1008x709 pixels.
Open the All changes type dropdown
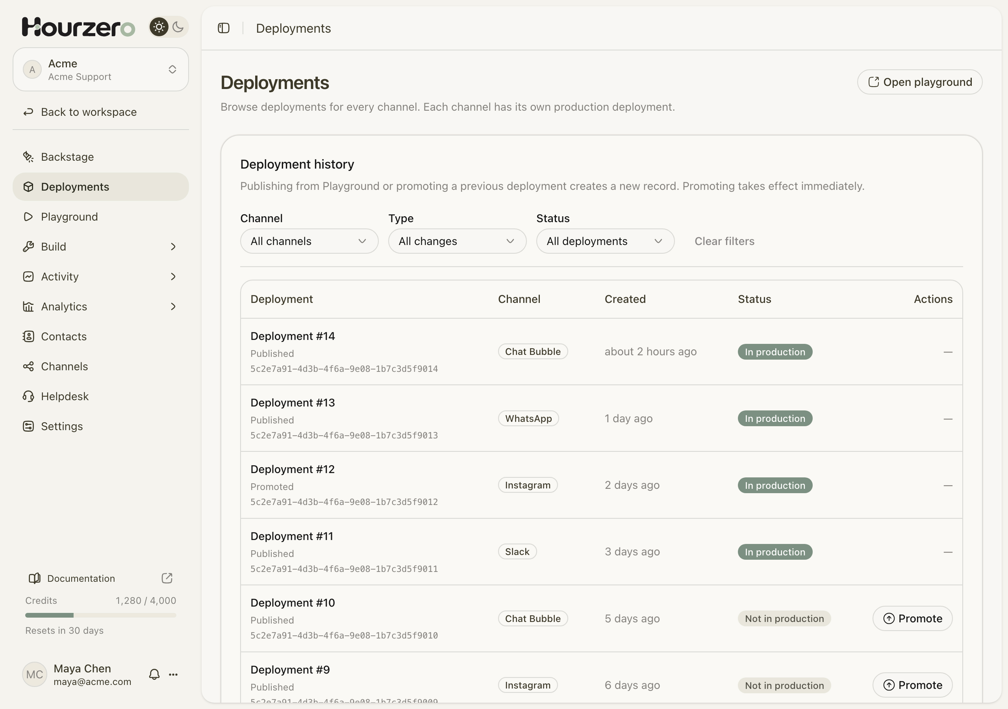point(457,241)
